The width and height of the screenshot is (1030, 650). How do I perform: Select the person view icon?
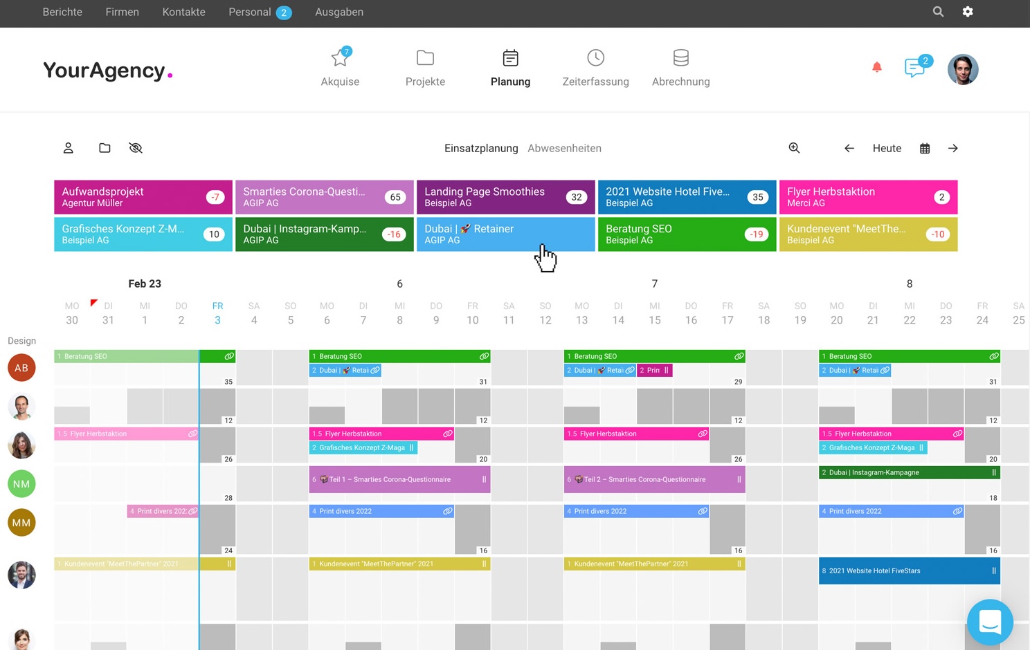pyautogui.click(x=69, y=148)
